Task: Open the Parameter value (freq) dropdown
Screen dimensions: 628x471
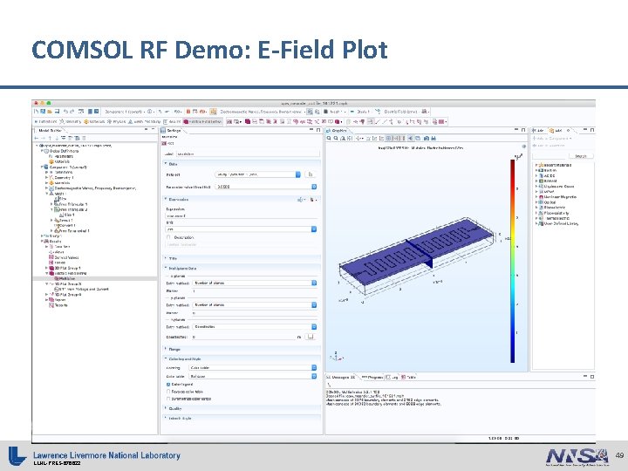Action: coord(266,187)
